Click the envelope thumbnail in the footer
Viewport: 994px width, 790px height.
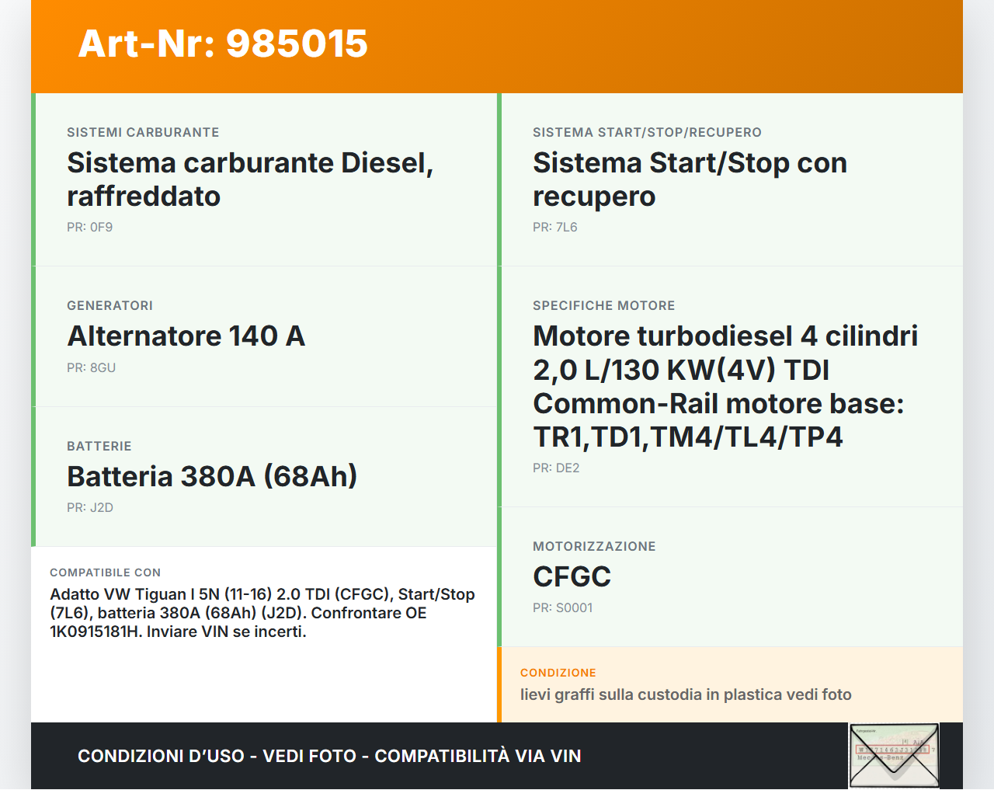[894, 756]
